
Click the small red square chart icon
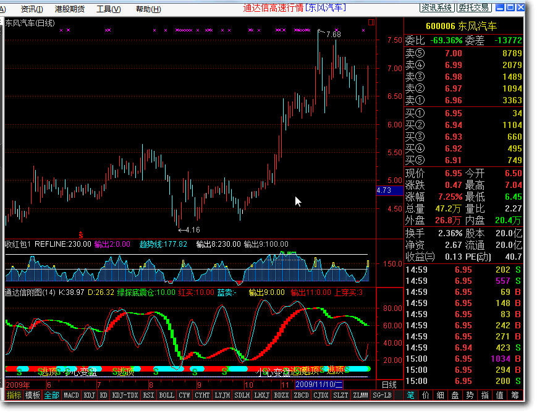371,22
